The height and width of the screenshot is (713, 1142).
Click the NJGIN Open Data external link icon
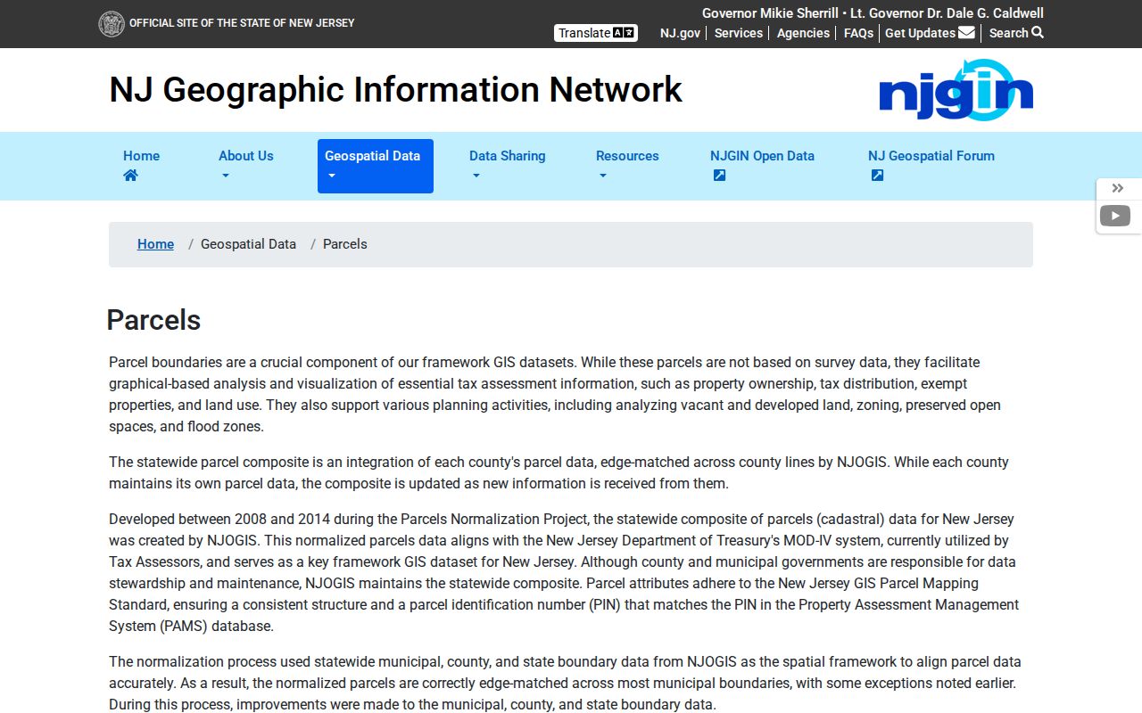click(x=719, y=176)
